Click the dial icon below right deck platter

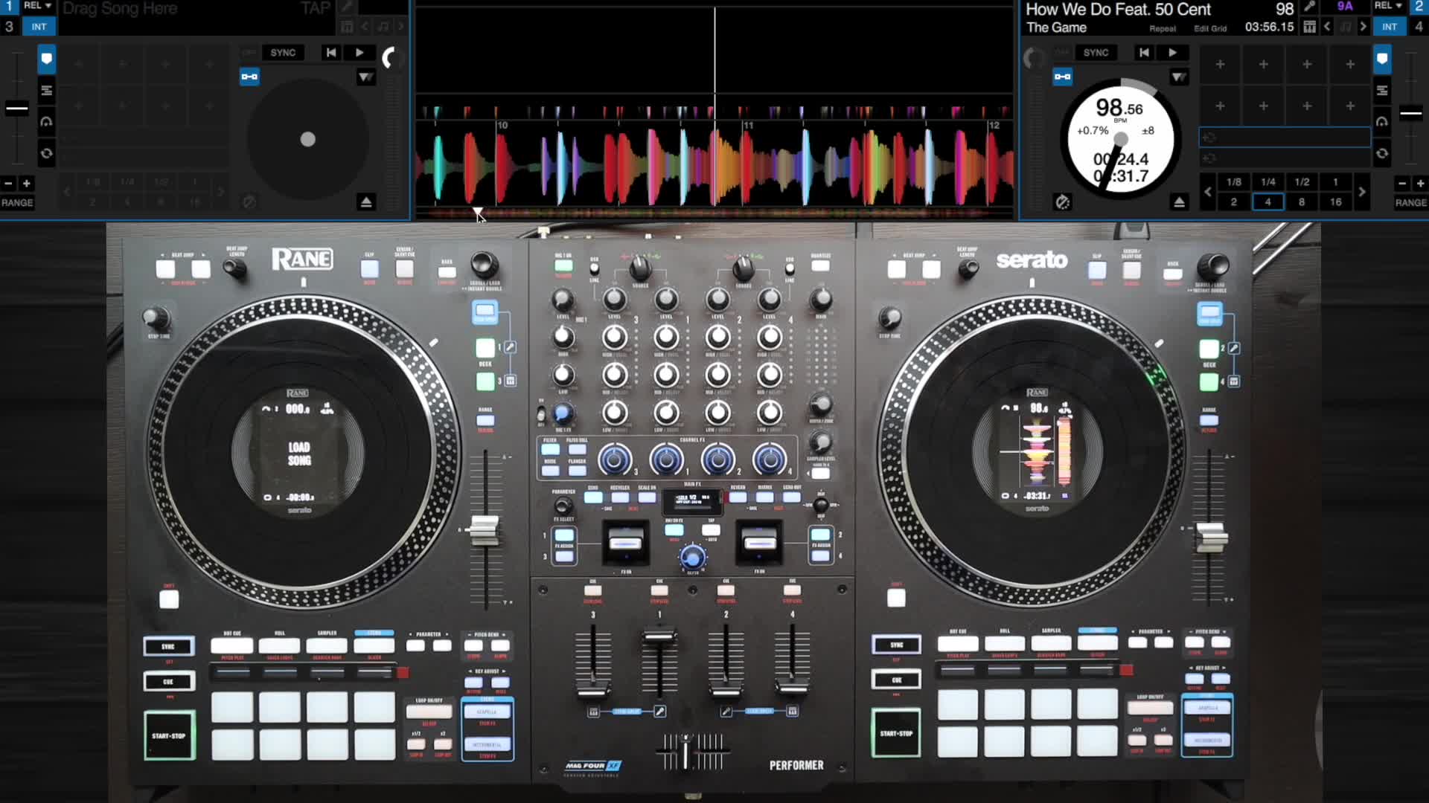pyautogui.click(x=1062, y=201)
